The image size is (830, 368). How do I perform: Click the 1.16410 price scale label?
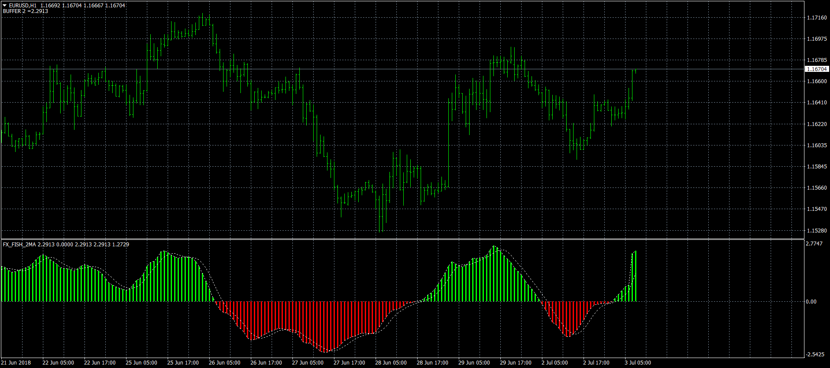click(x=817, y=103)
